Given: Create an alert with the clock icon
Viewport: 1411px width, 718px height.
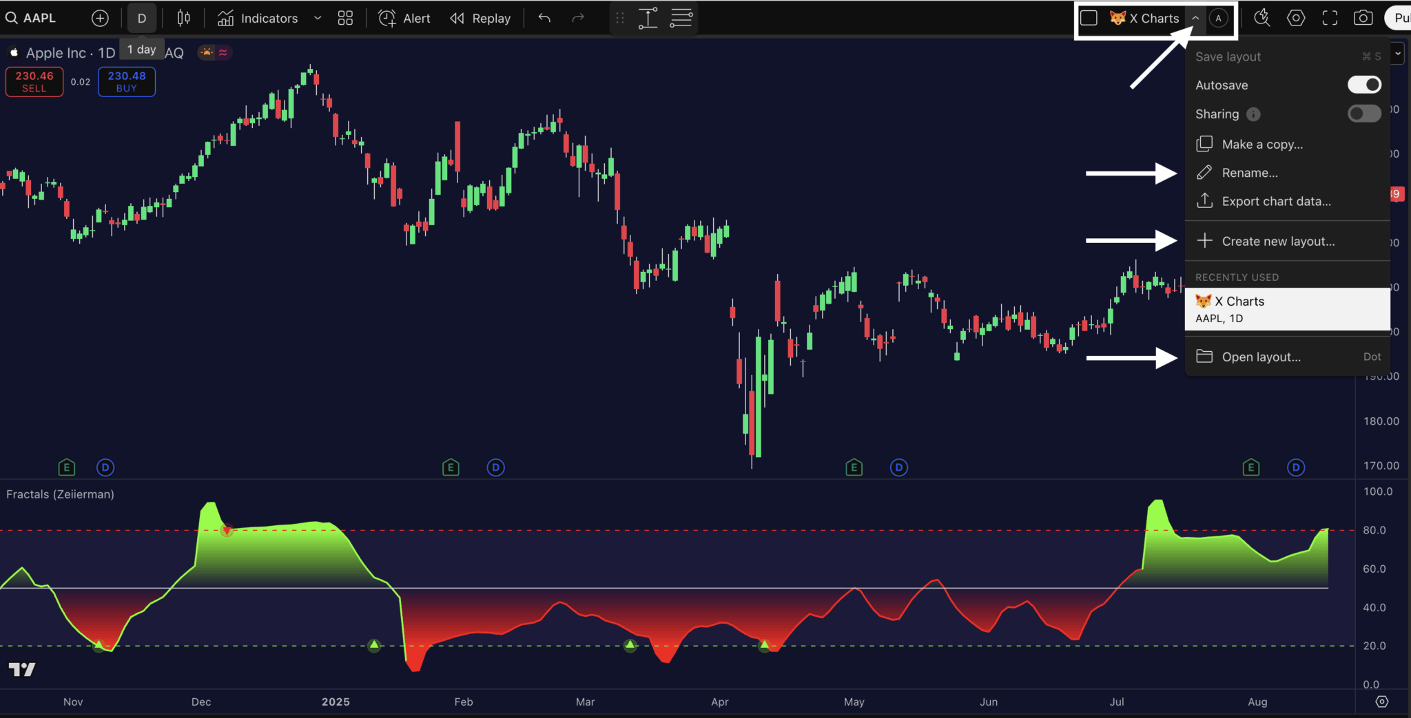Looking at the screenshot, I should click(387, 18).
